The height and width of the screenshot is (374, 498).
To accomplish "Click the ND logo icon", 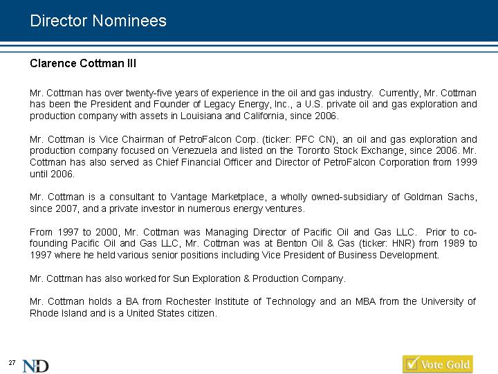I will click(x=35, y=366).
